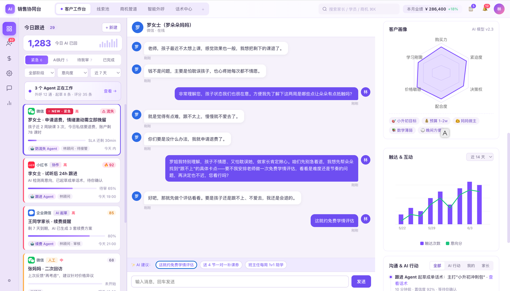This screenshot has width=510, height=291.
Task: Select the 家长 tab
Action: [x=486, y=266]
